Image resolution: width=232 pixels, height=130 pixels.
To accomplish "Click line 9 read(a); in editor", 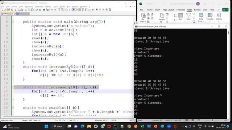I will tap(40, 38).
